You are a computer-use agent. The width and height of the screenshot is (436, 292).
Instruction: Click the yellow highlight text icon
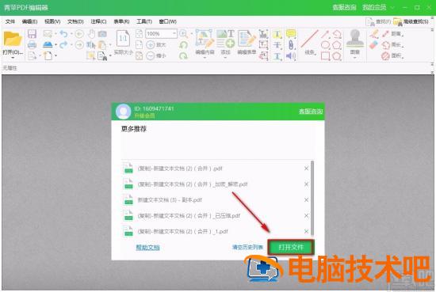[277, 34]
